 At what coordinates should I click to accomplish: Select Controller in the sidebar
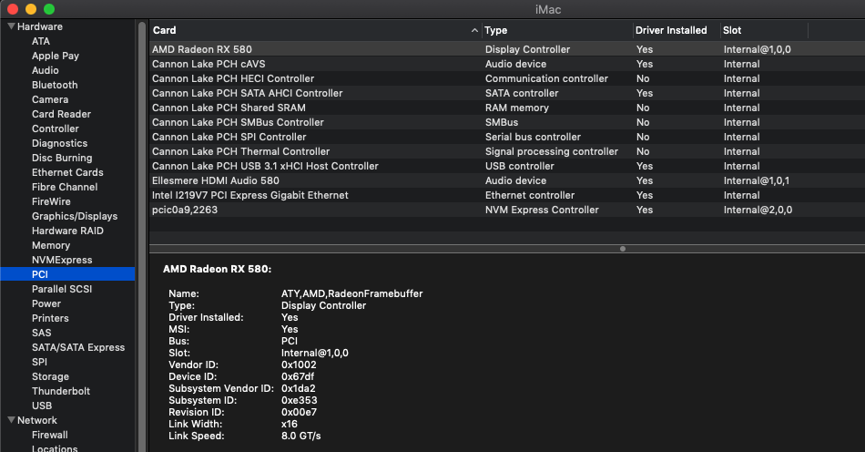coord(56,128)
